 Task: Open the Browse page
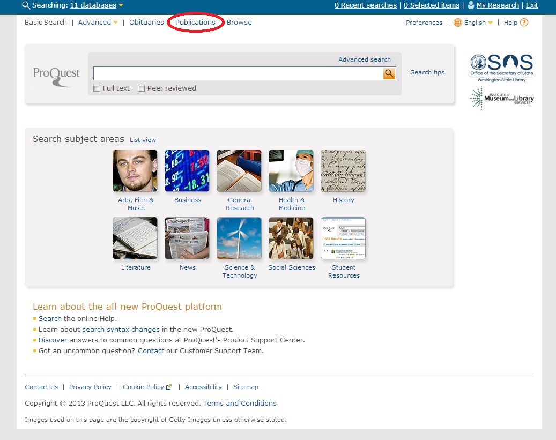click(239, 23)
